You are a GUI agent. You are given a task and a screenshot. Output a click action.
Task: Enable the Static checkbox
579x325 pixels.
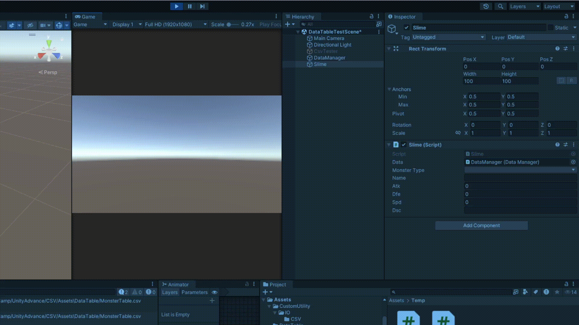point(551,28)
